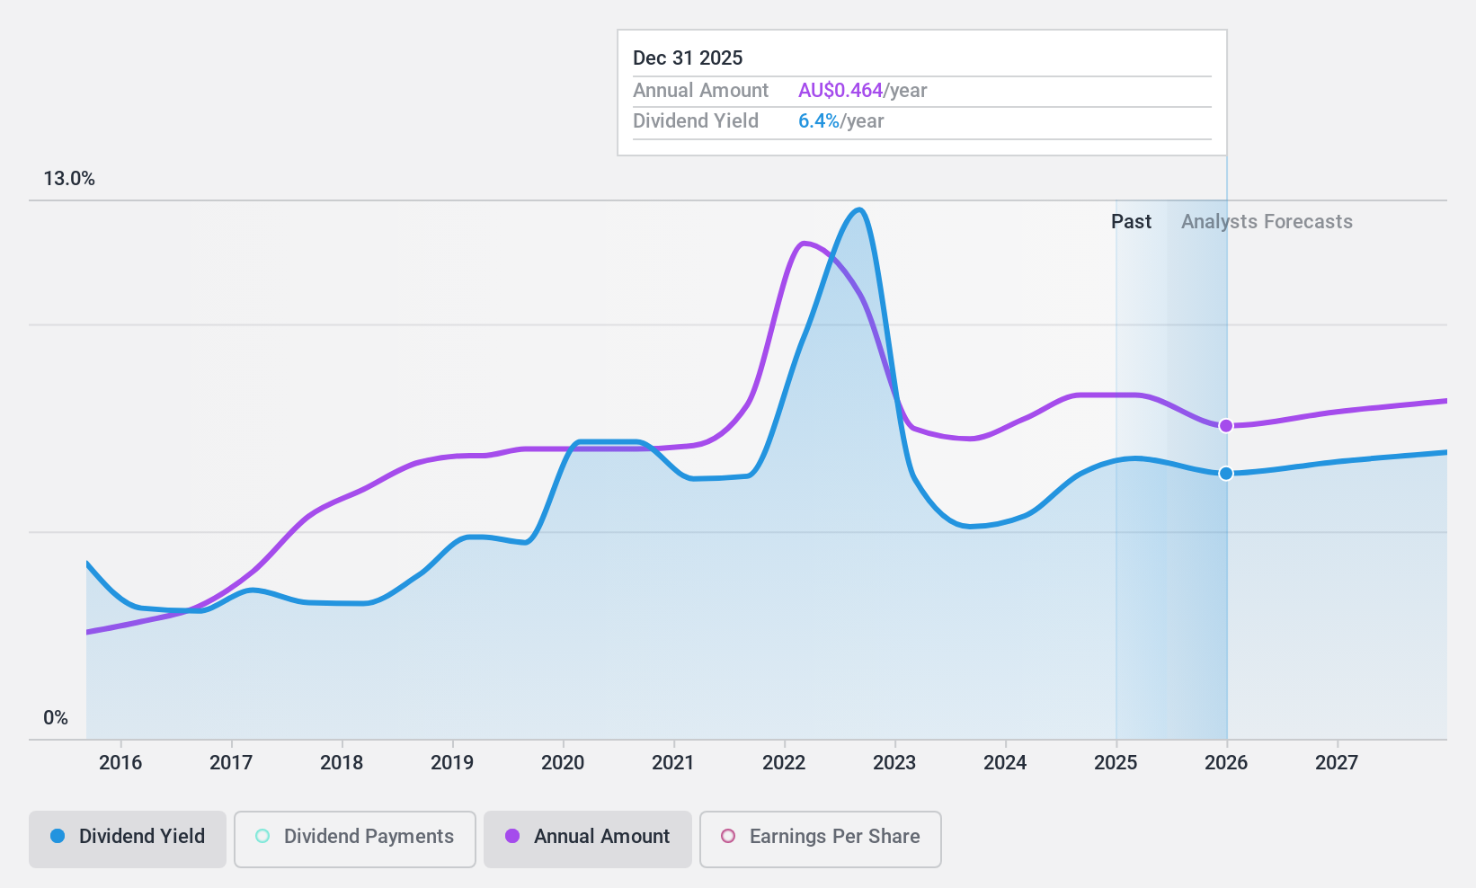Viewport: 1476px width, 888px height.
Task: Click the 2018 x-axis label
Action: point(342,763)
